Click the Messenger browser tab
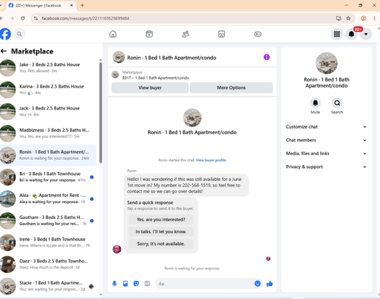Viewport: 380px width, 299px height. [40, 5]
